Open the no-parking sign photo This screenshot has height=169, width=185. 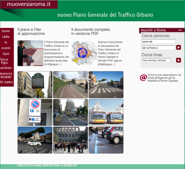35,112
